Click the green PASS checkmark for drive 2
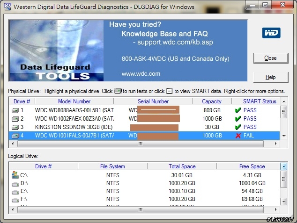297x223 pixels. 238,119
